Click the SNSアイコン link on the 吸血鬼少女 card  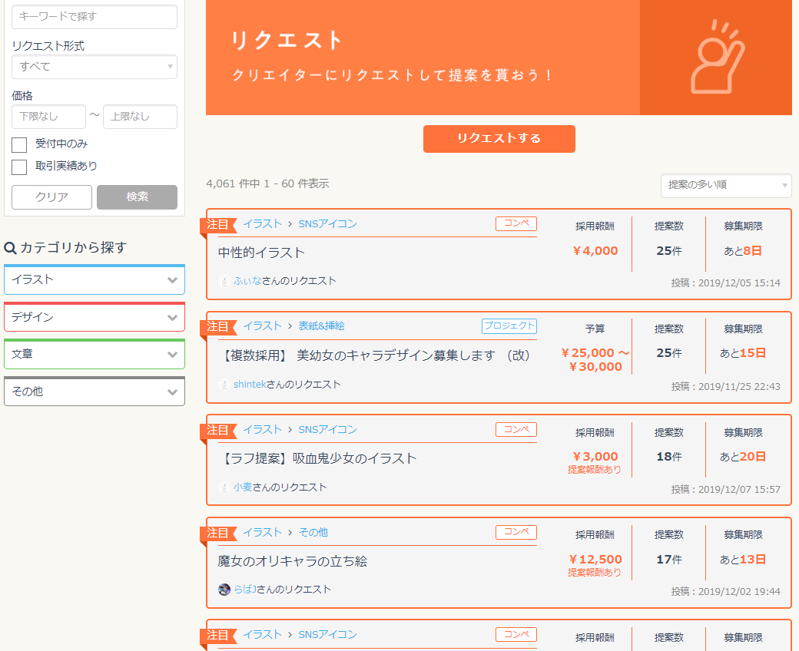pyautogui.click(x=327, y=430)
